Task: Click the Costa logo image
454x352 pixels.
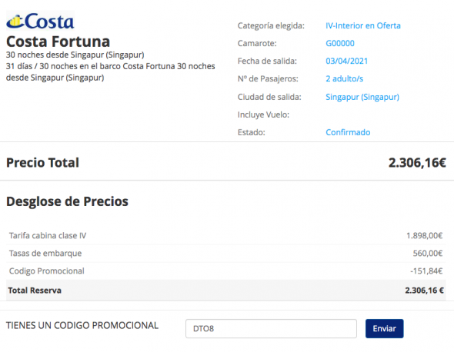Action: [40, 21]
